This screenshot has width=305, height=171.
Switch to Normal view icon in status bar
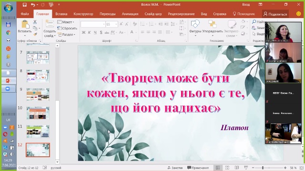point(218,168)
